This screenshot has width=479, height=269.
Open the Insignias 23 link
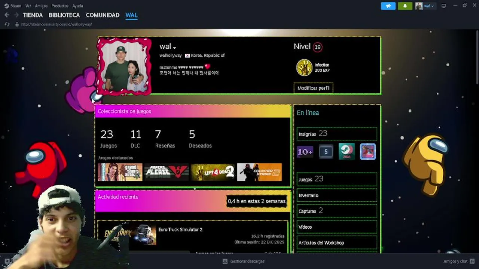pos(337,134)
